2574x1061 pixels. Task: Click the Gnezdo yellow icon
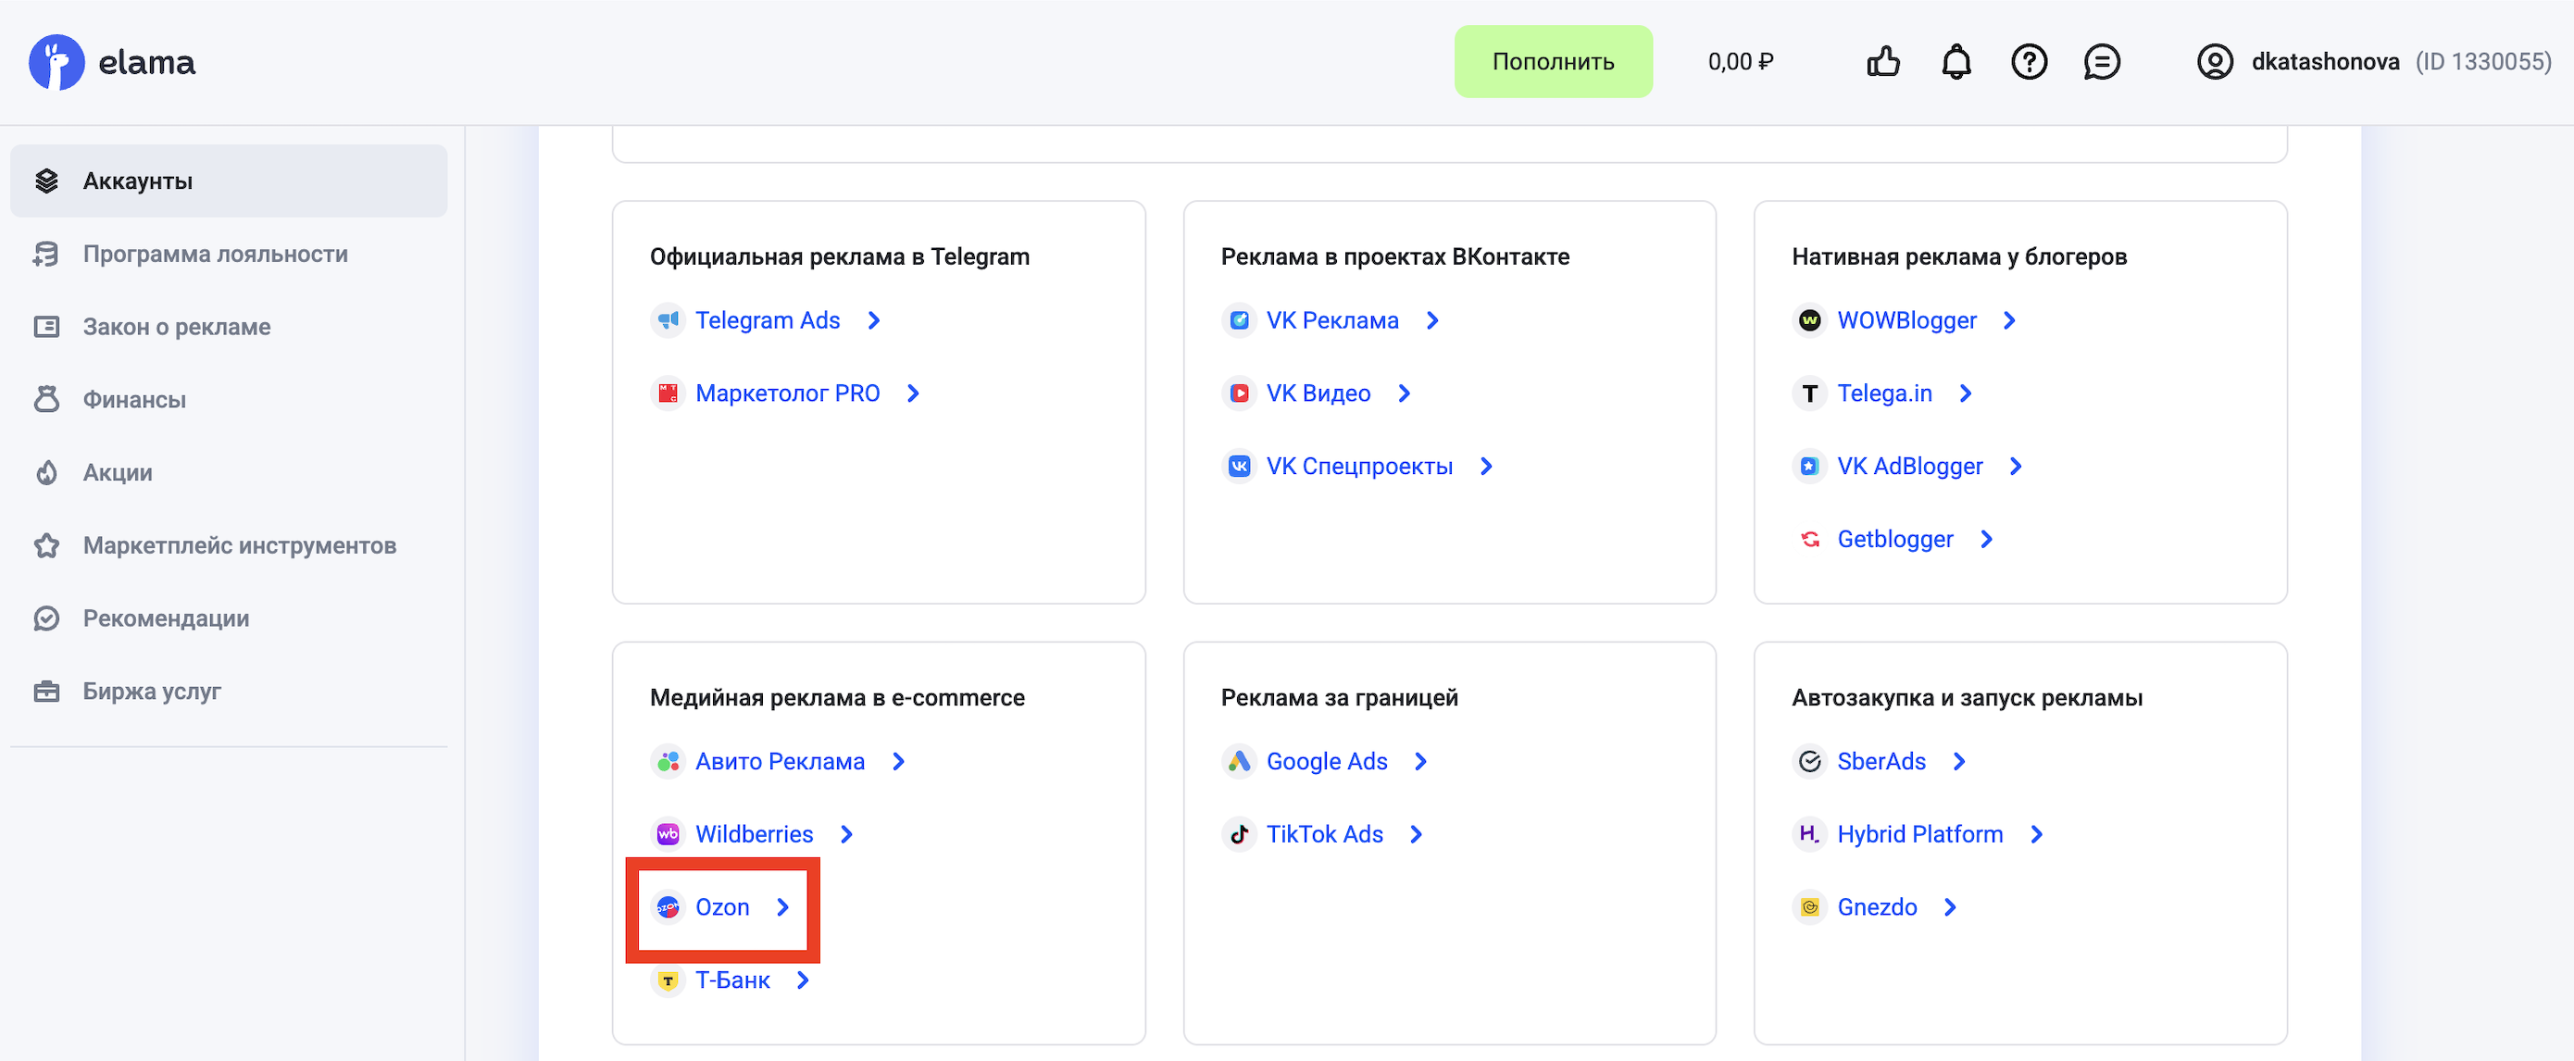pyautogui.click(x=1809, y=907)
